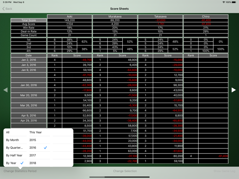This screenshot has height=179, width=239.
Task: Tap Takasawa's score 98,300 cell
Action: click(x=168, y=85)
